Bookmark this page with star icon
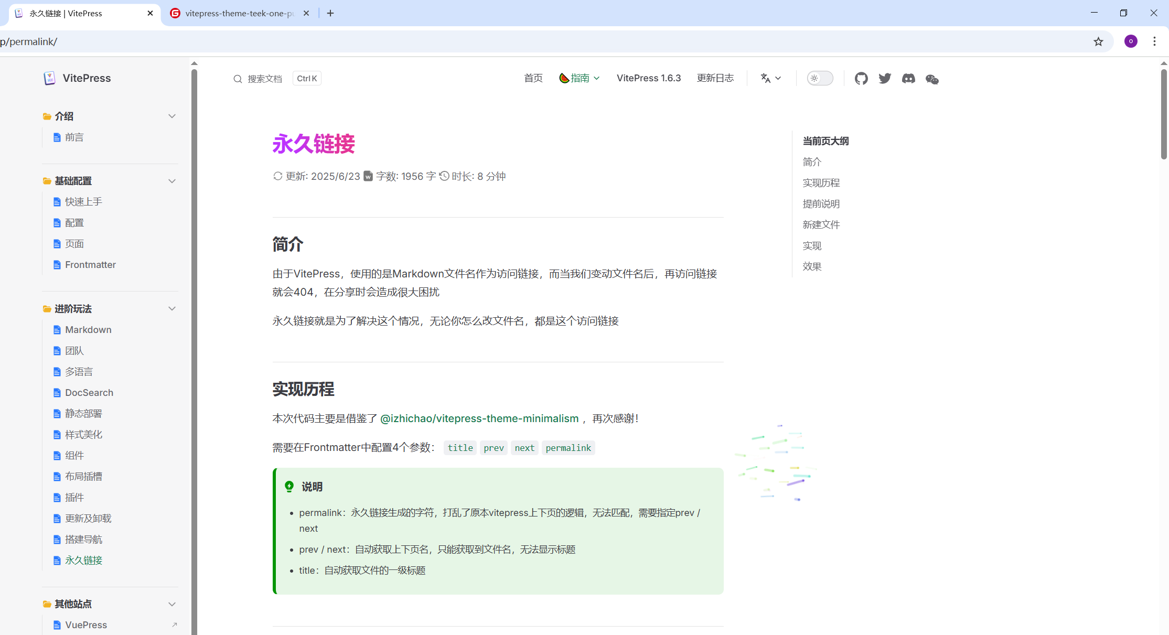 click(x=1098, y=41)
